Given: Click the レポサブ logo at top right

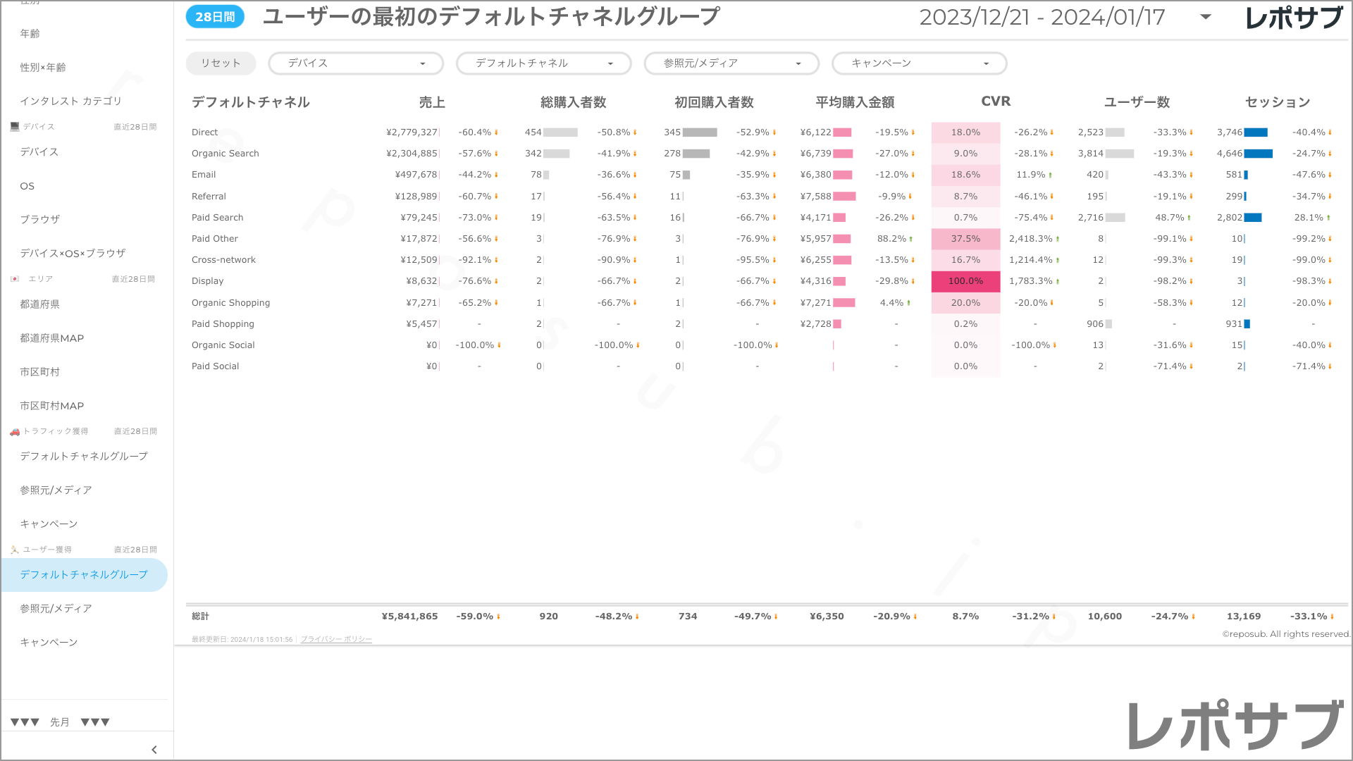Looking at the screenshot, I should (1294, 18).
